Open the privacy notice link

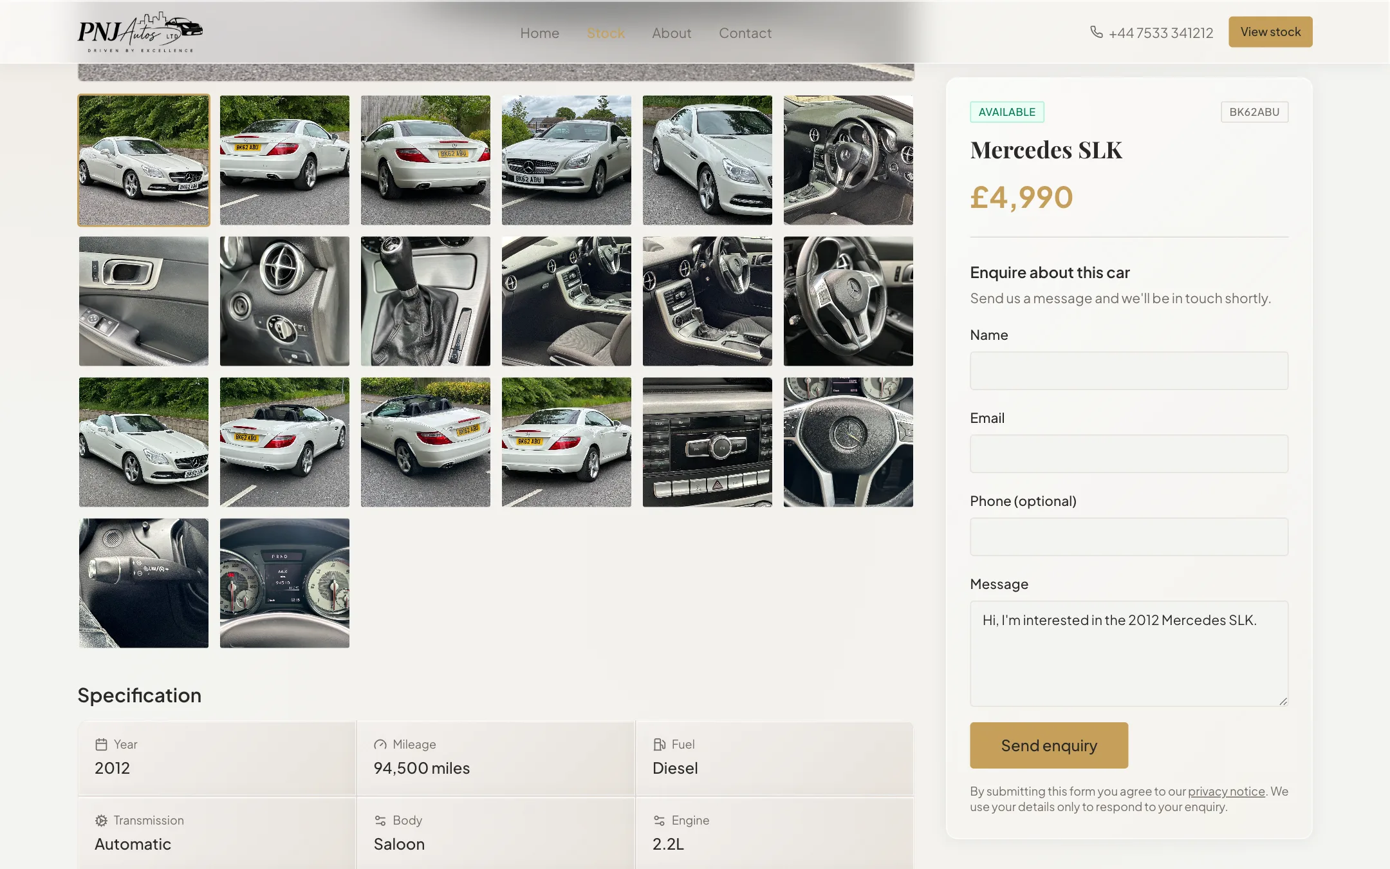(1226, 791)
